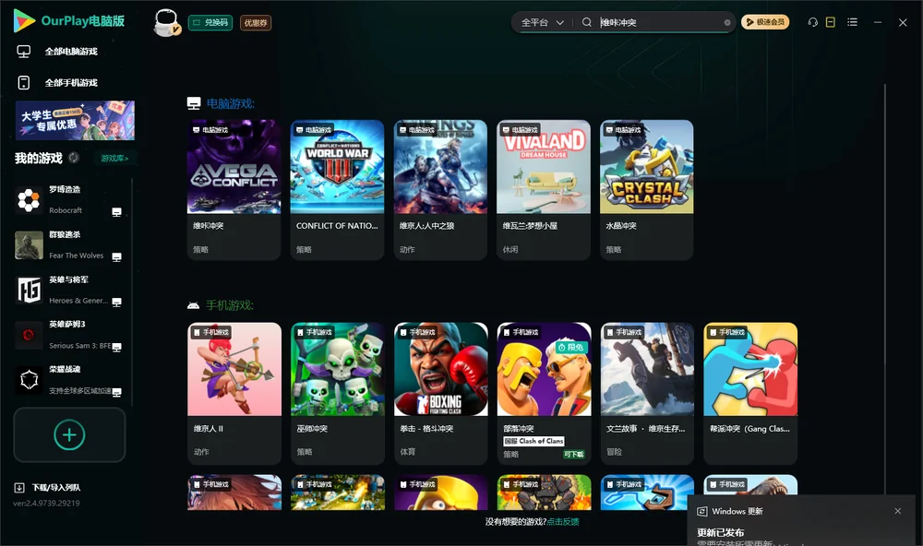Open the Vega Conflict 维咔冲突 game card
This screenshot has width=923, height=546.
(x=234, y=189)
